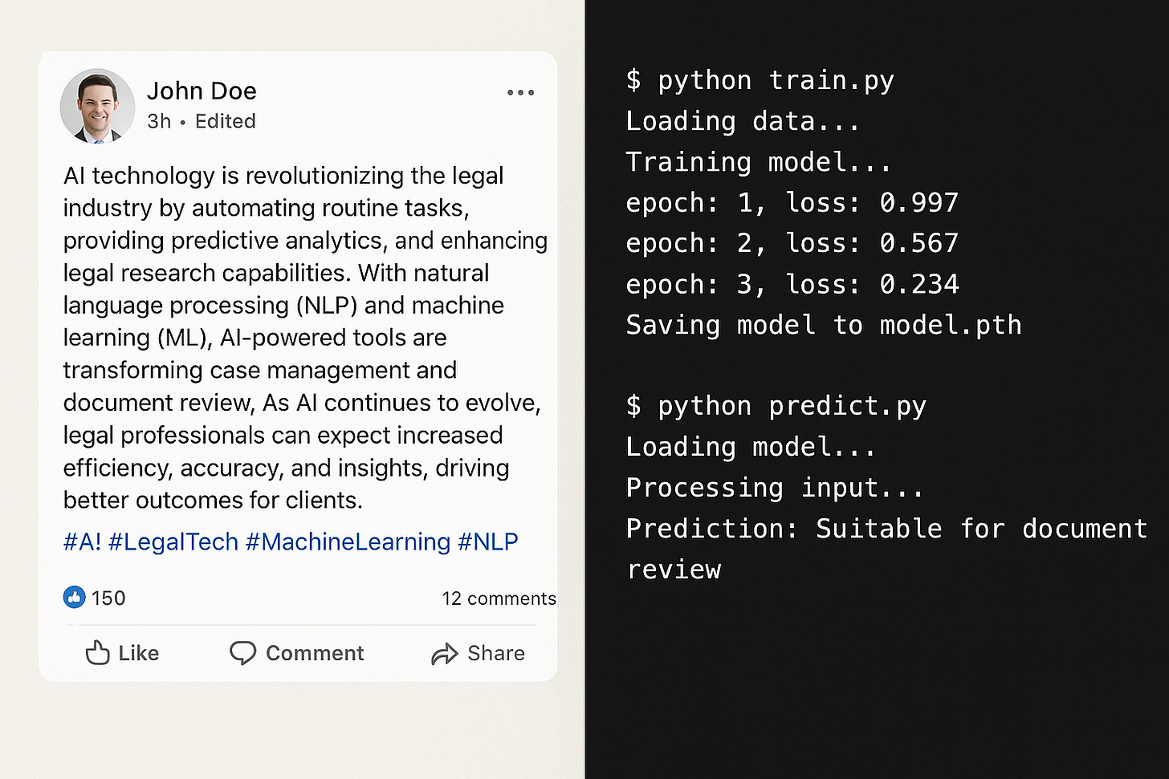
Task: Follow the #MachineLearning hashtag link
Action: point(348,542)
